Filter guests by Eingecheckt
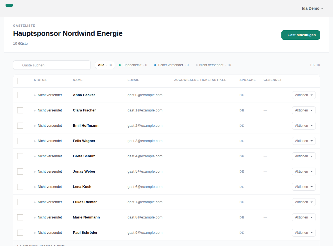 tap(133, 65)
